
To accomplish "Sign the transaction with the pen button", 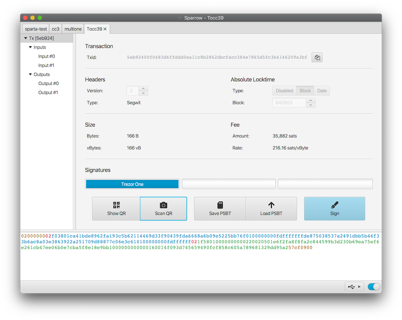I will 334,209.
